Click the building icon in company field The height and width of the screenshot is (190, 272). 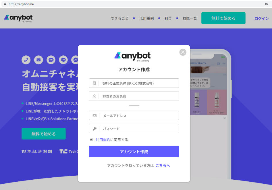point(94,84)
